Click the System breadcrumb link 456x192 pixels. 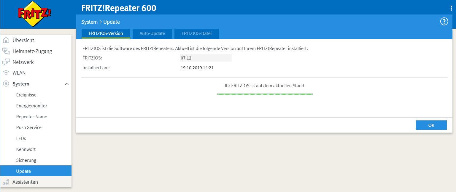point(89,22)
